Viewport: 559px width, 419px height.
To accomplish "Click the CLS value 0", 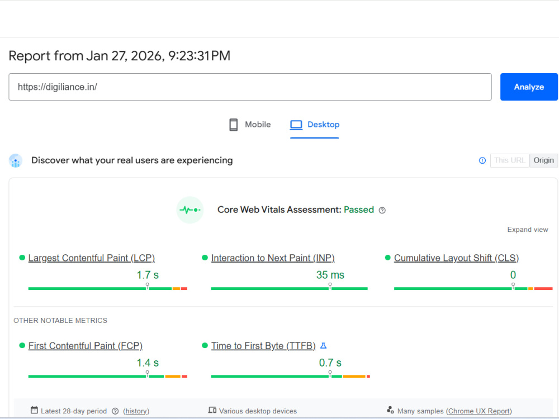I will (513, 275).
